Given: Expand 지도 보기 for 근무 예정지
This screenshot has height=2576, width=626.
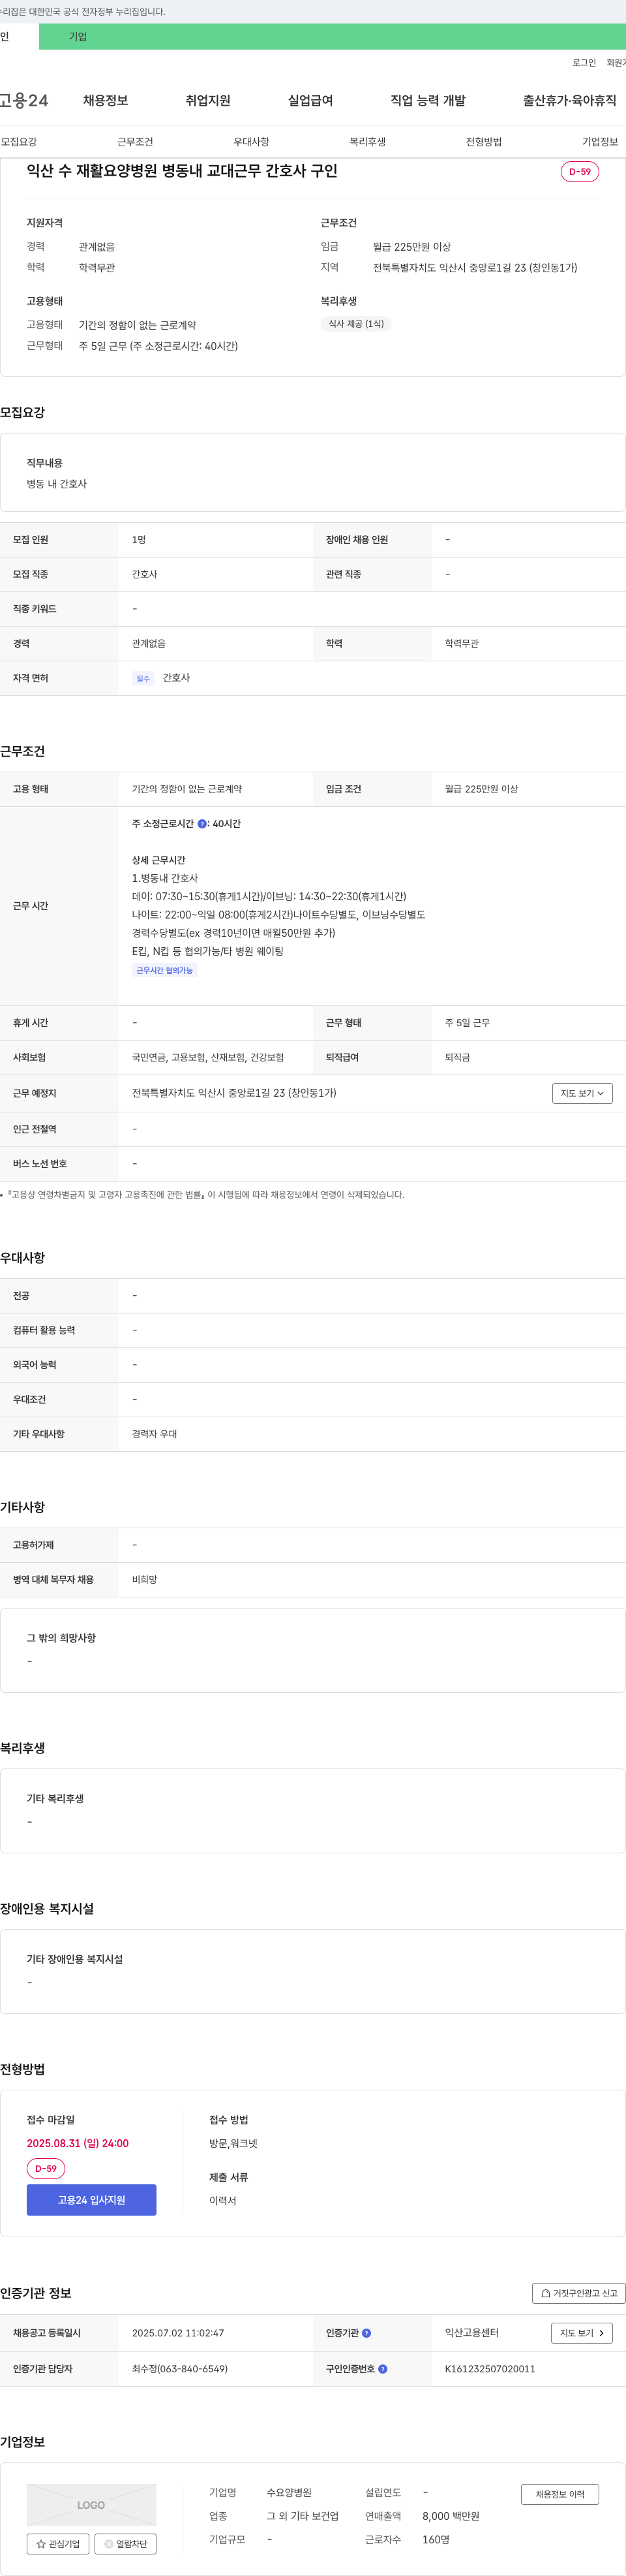Looking at the screenshot, I should pos(582,1093).
